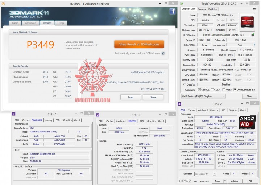The image size is (261, 185).
Task: Open the GPU selection dropdown in GPU-Z
Action: tap(203, 96)
